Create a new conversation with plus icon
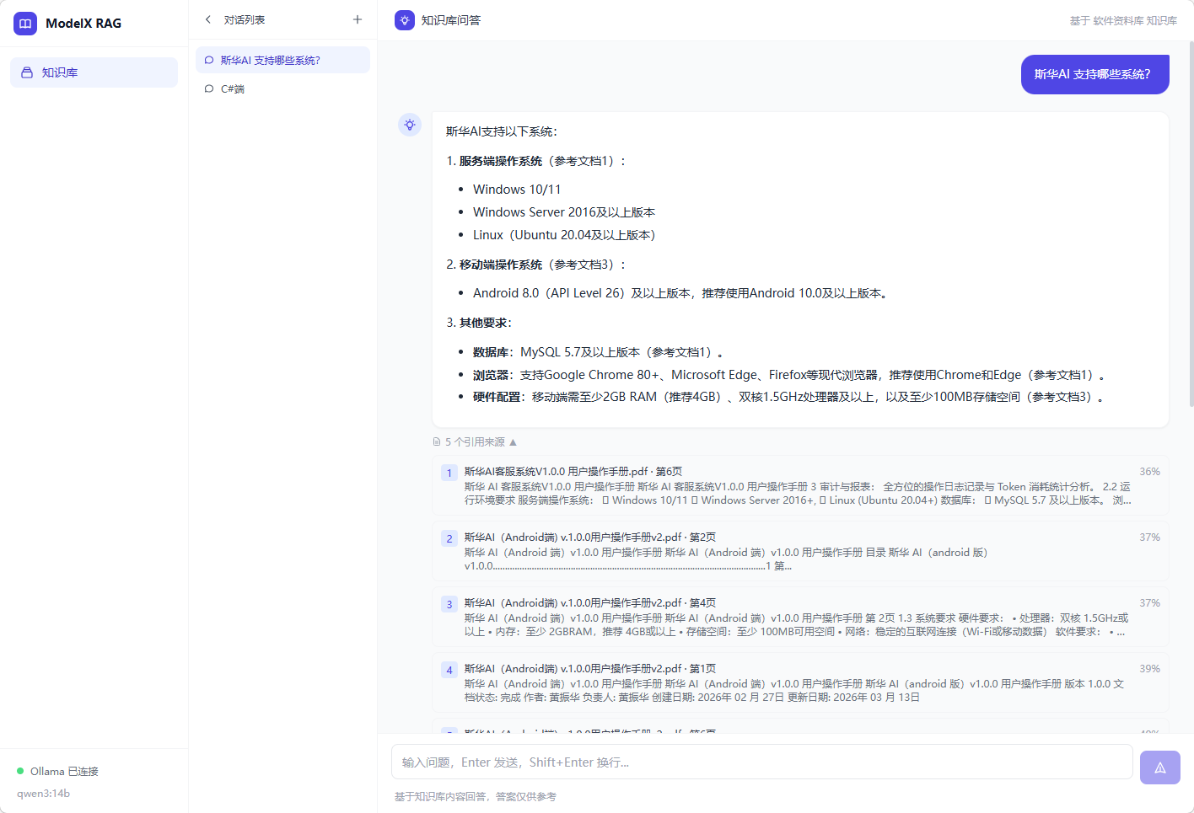 [x=358, y=19]
